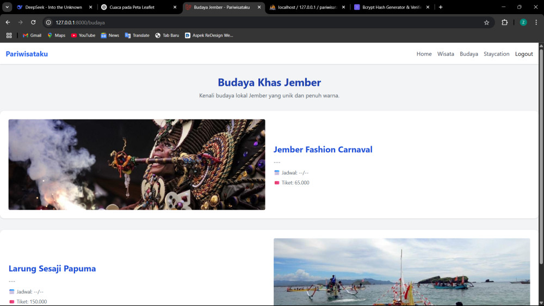The image size is (544, 306).
Task: Bookmark this page with the star icon
Action: [x=486, y=22]
